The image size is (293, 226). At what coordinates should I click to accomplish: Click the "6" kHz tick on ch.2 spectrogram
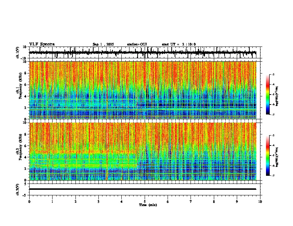coord(26,145)
